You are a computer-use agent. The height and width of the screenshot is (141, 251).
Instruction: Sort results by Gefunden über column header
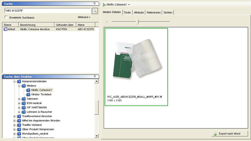tap(65, 25)
